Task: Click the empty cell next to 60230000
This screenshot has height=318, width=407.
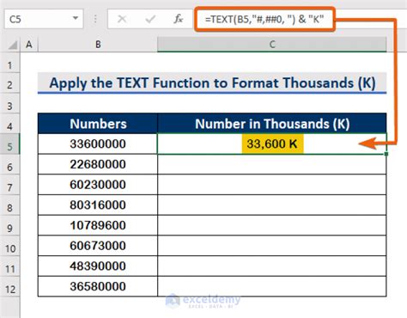Action: click(x=272, y=185)
